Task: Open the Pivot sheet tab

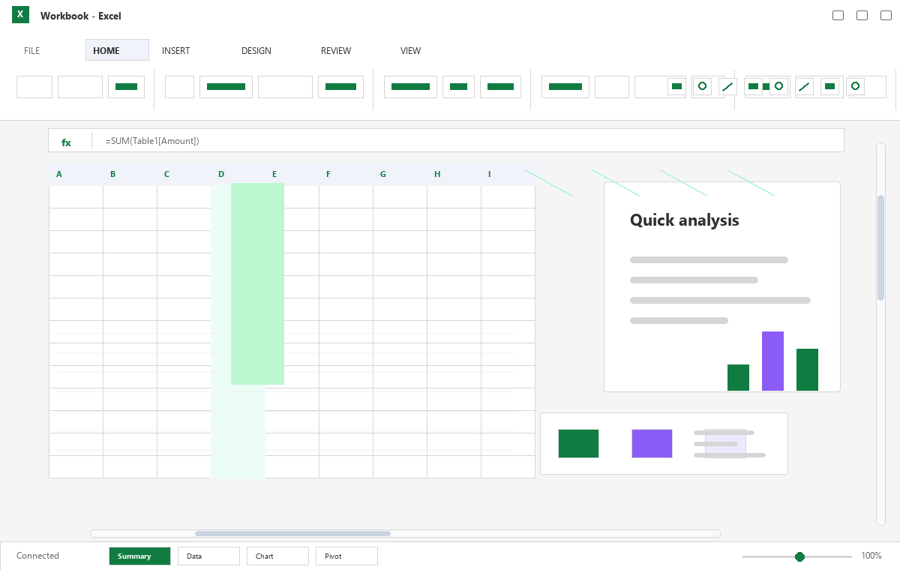Action: tap(346, 556)
